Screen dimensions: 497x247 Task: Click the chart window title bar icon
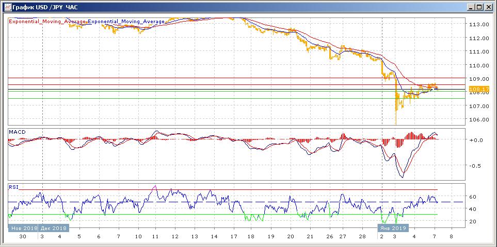pos(7,7)
